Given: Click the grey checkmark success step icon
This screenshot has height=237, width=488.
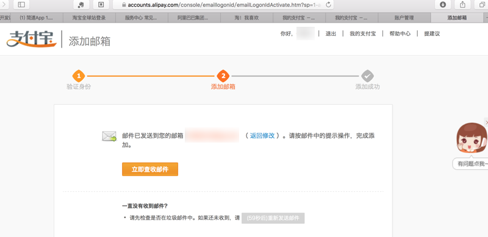Looking at the screenshot, I should pos(367,76).
